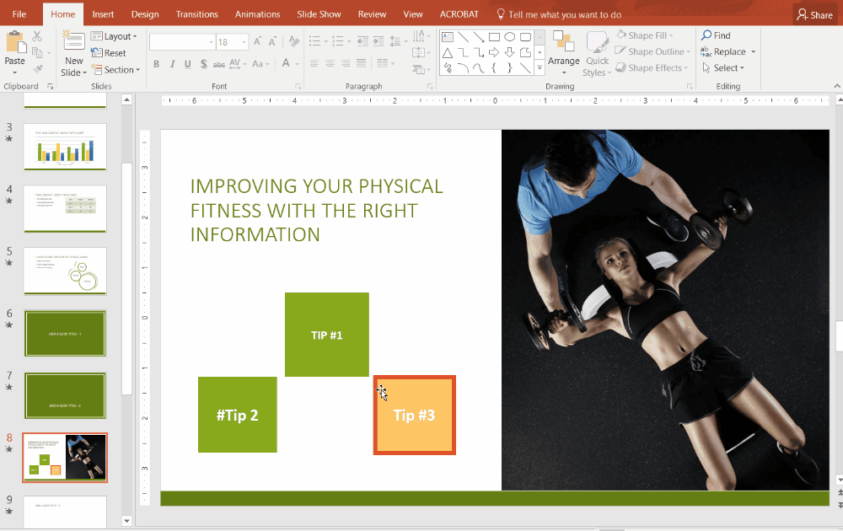Select slide 5 thumbnail in the panel

[x=65, y=271]
